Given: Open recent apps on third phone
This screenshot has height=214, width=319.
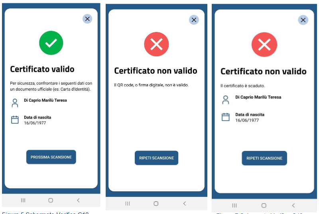Looking at the screenshot, I should (234, 206).
